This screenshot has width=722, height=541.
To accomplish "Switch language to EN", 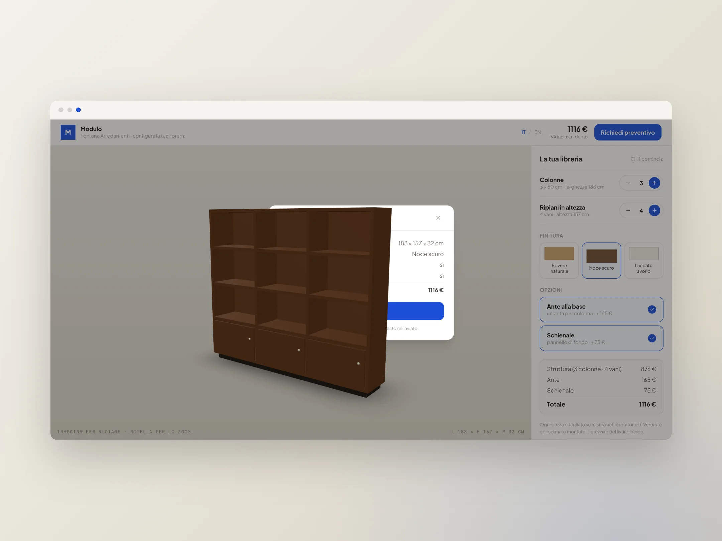I will tap(537, 132).
